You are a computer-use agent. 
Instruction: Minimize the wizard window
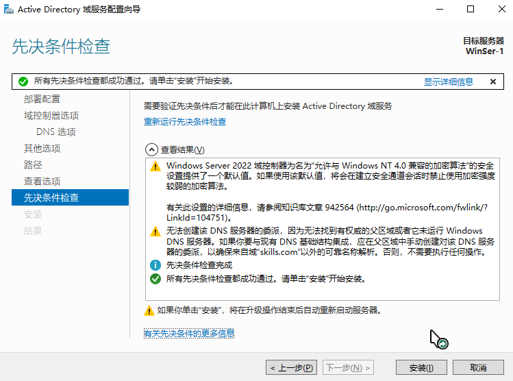(x=440, y=9)
